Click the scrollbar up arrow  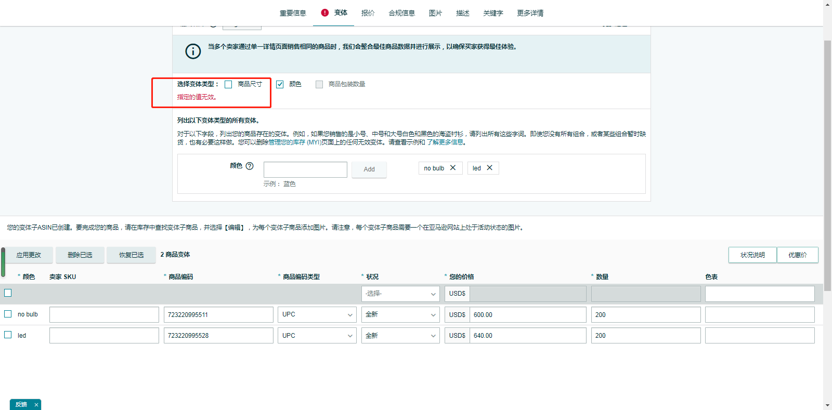point(828,4)
